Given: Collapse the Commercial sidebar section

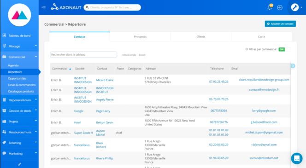Looking at the screenshot, I should pyautogui.click(x=19, y=57).
